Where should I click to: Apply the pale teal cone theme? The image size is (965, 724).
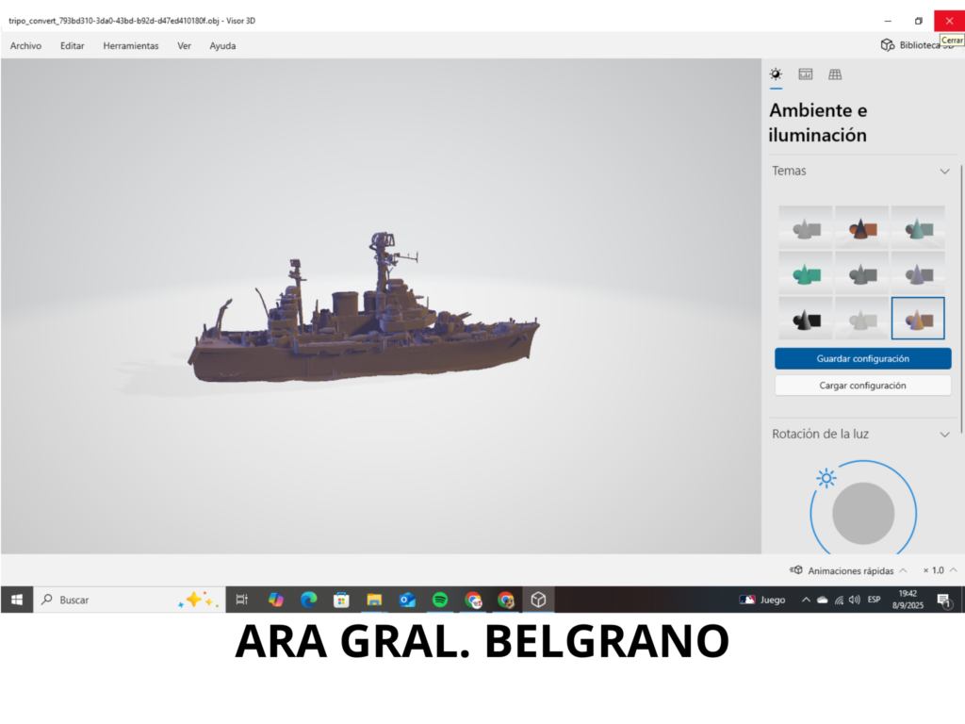click(x=918, y=228)
